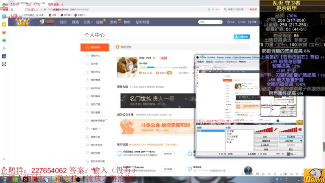
Task: Mute microphone icon in OBS
Action: (276, 129)
